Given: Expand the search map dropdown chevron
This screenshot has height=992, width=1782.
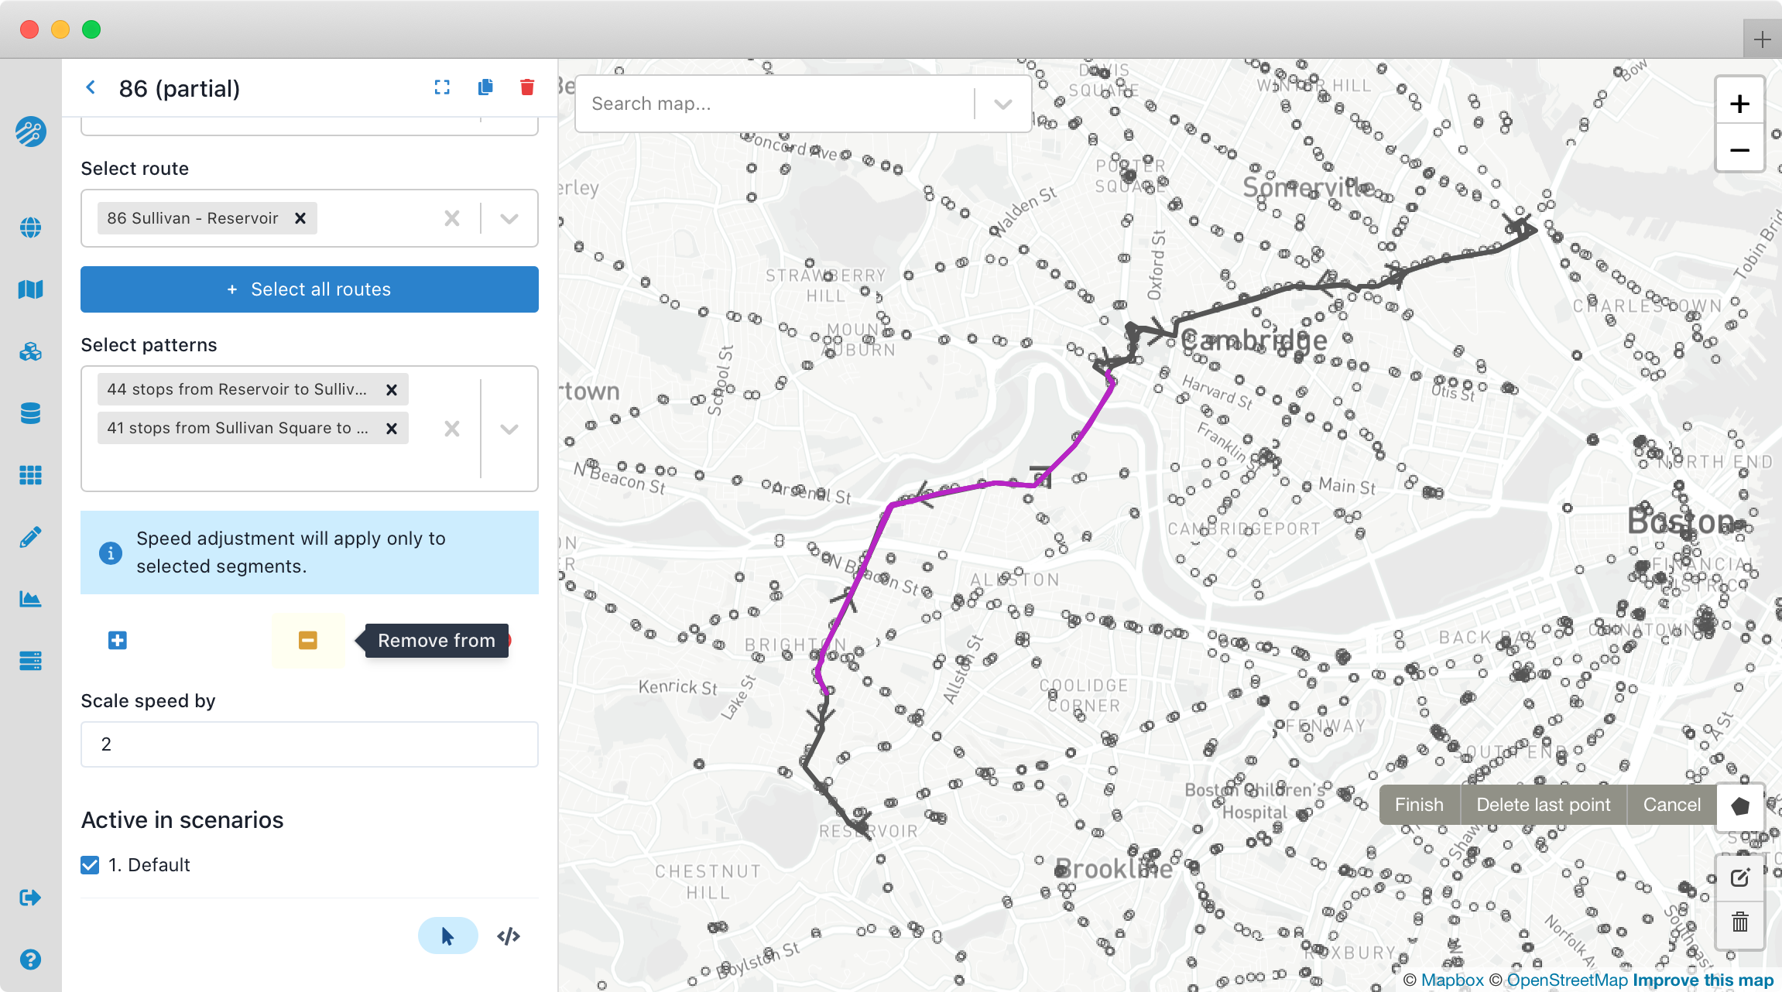Looking at the screenshot, I should click(x=1003, y=103).
